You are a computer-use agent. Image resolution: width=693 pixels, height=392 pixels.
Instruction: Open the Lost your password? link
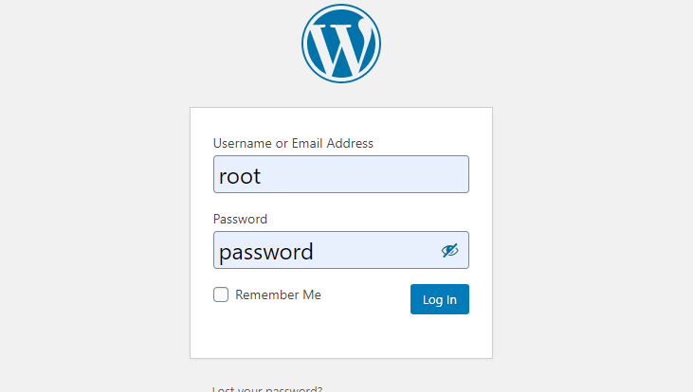267,389
